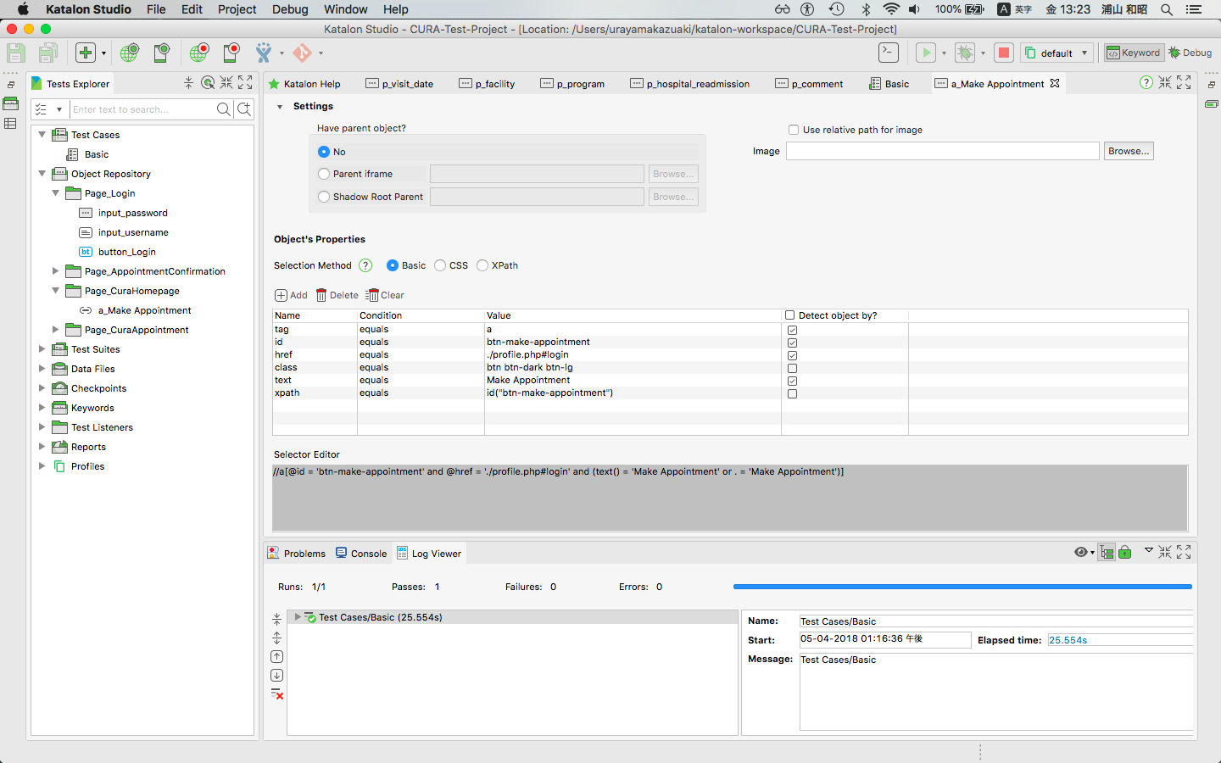Switch to Debug perspective button
1221x763 pixels.
tap(1190, 53)
